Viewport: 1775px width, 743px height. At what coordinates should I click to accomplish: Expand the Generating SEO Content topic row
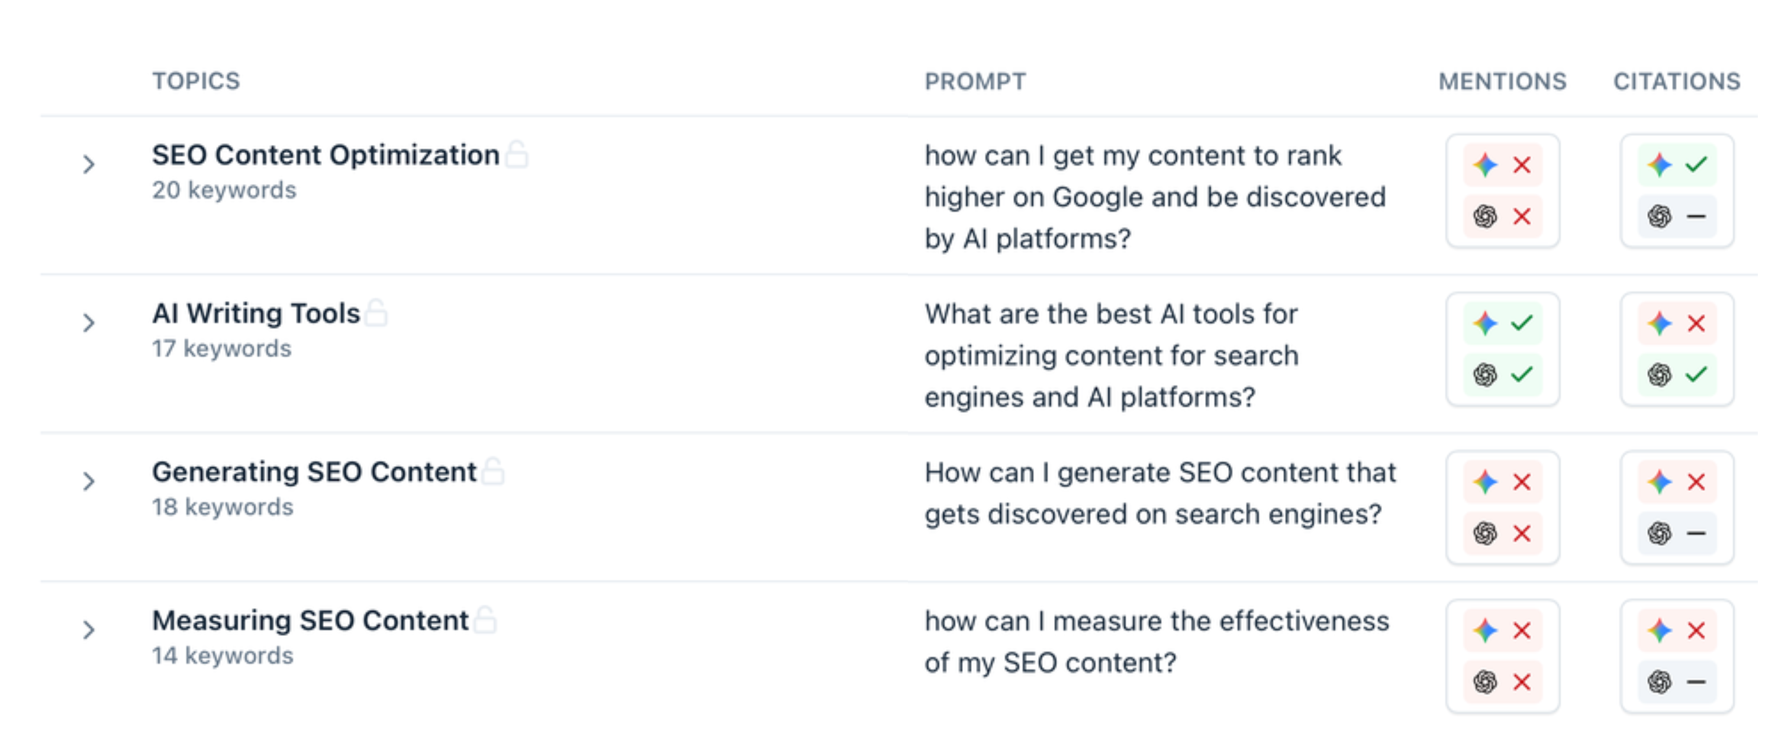[x=88, y=482]
